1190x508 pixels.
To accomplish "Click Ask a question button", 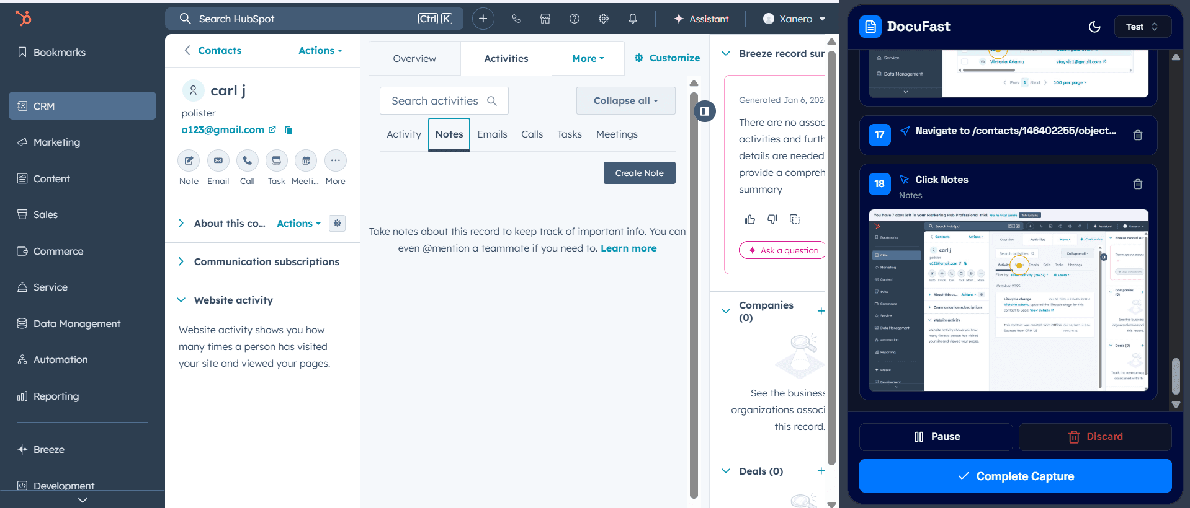I will (783, 250).
